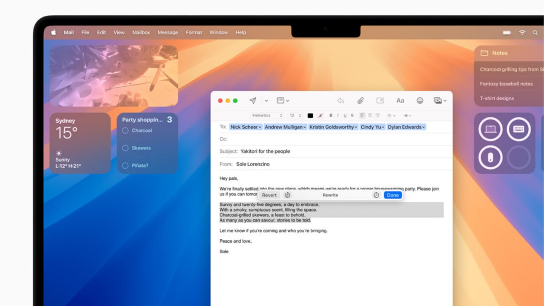544x306 pixels.
Task: Open the photo widget thumbnail
Action: pos(114,76)
